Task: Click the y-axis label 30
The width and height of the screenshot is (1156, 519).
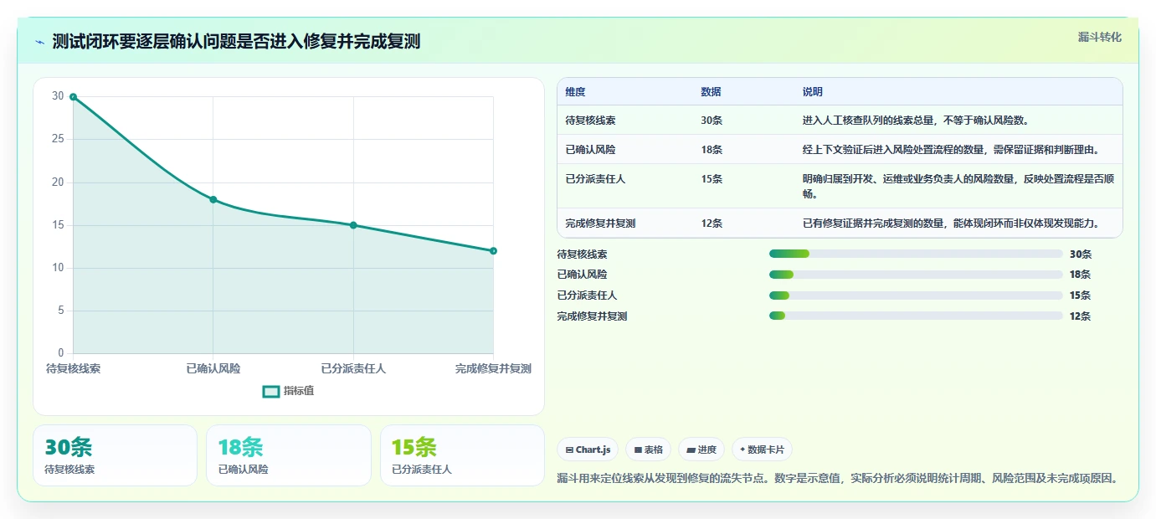Action: pos(58,96)
